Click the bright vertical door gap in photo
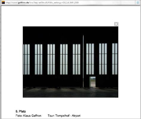Image resolution: width=141 pixels, height=119 pixels. tap(83, 61)
